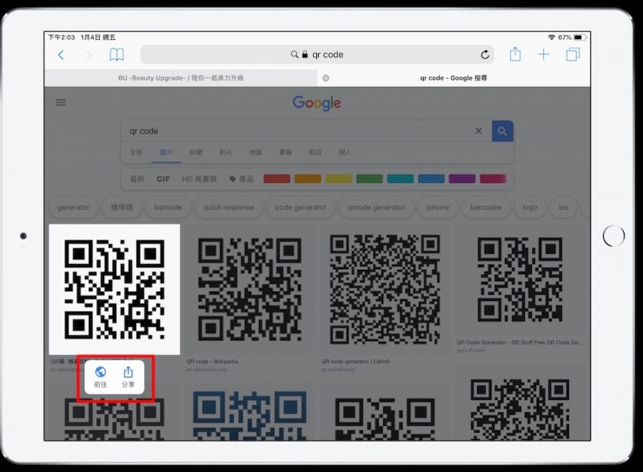Open the Safari share sheet in toolbar
643x472 pixels.
click(515, 55)
